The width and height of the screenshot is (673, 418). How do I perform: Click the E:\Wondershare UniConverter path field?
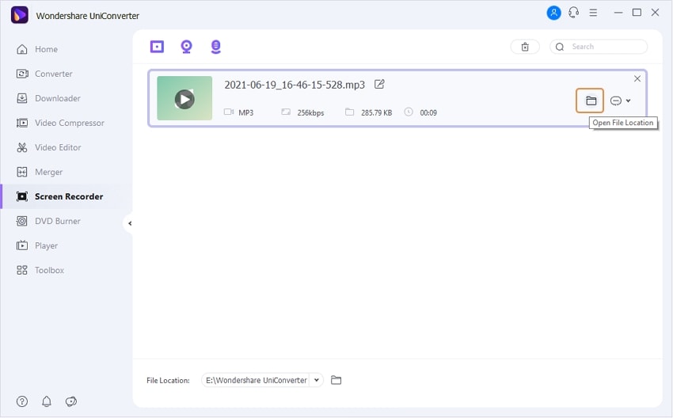click(257, 380)
